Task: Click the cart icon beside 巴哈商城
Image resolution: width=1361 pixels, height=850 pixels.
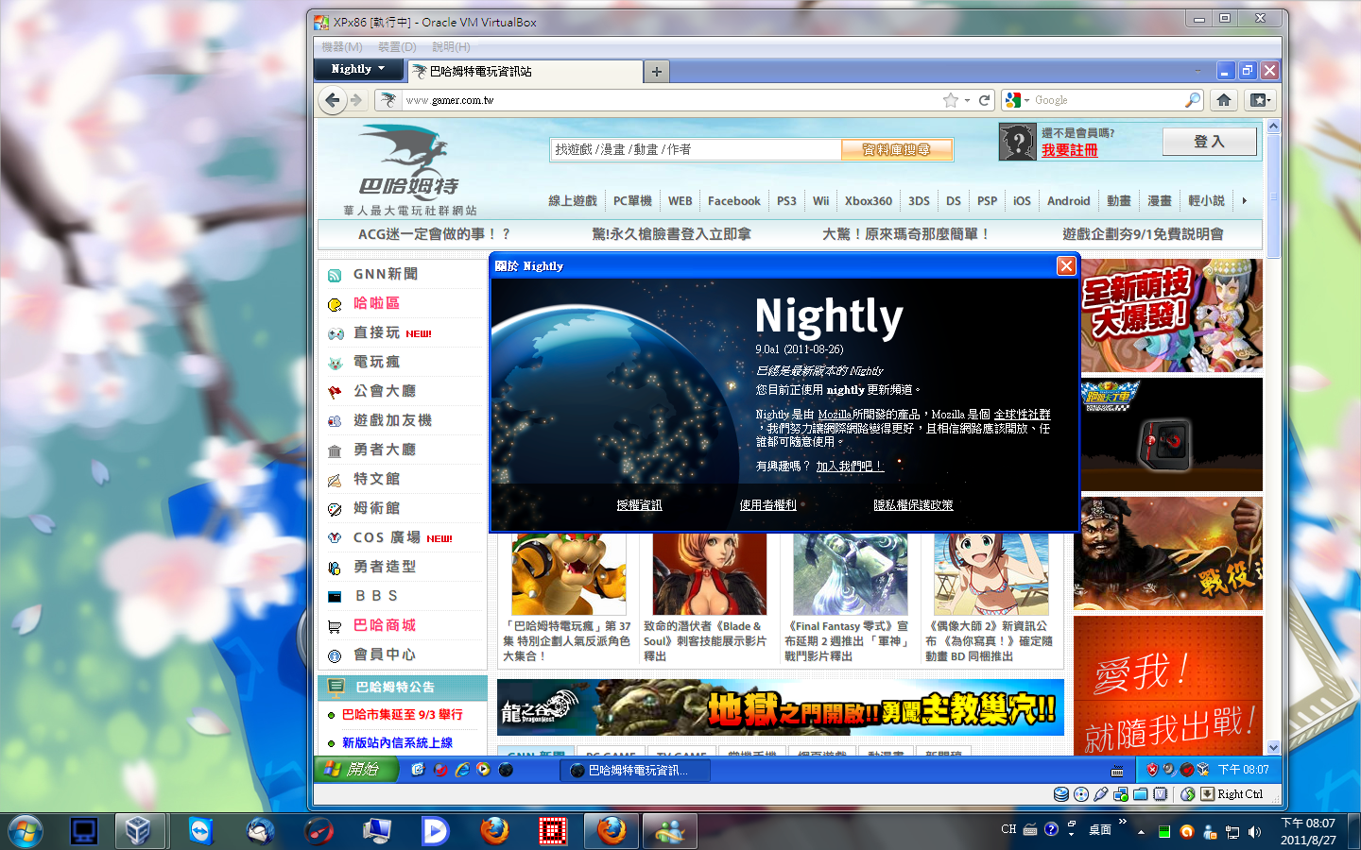Action: [335, 626]
